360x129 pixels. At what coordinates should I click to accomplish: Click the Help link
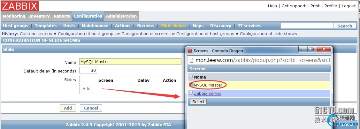coord(272,6)
